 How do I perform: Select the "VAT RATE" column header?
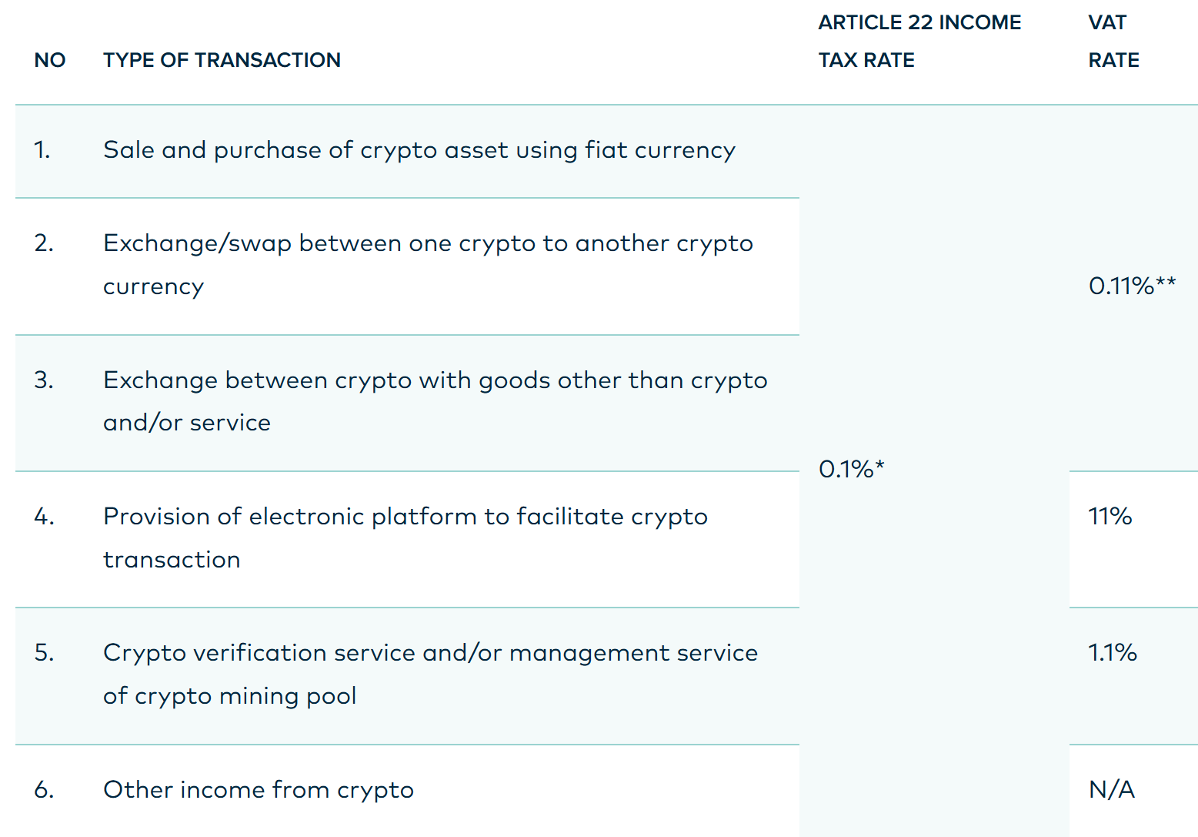coord(1113,42)
